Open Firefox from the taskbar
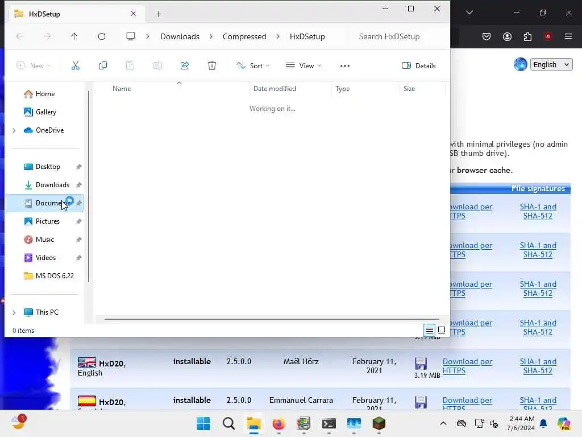 pyautogui.click(x=278, y=423)
